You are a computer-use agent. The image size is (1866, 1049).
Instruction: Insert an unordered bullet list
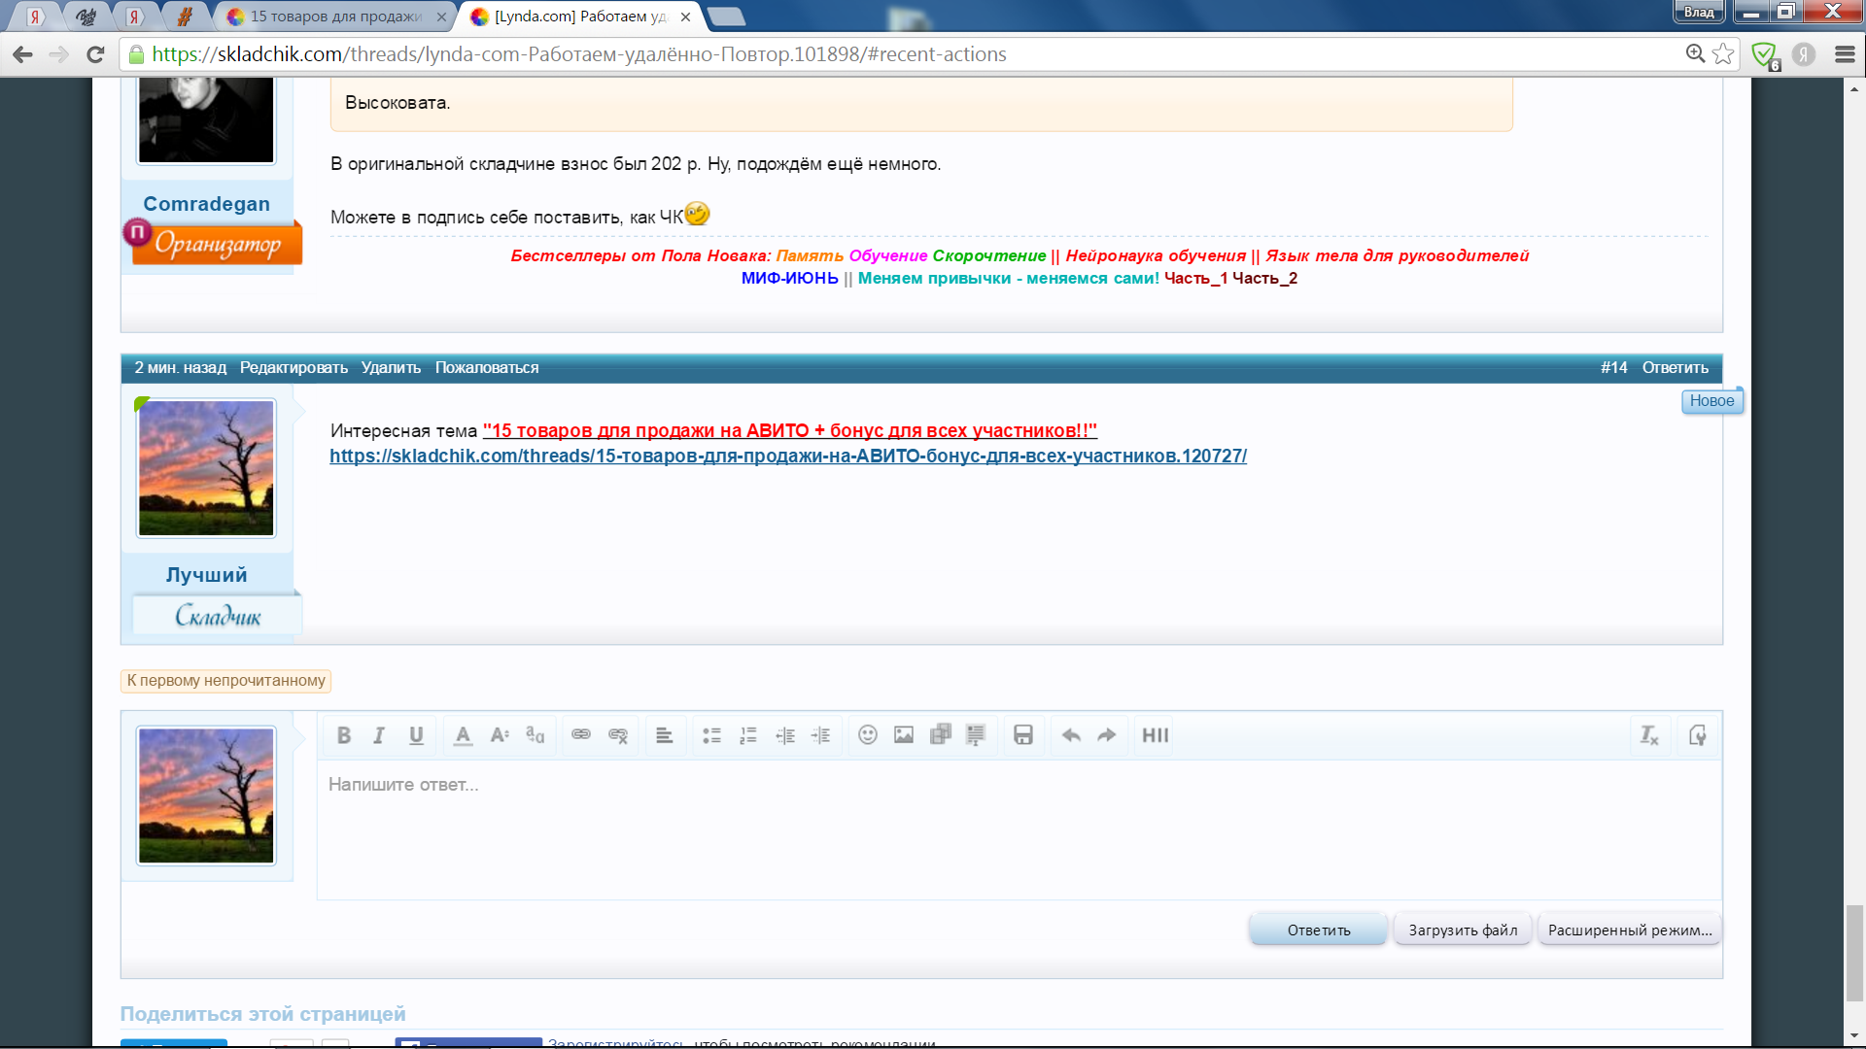711,735
